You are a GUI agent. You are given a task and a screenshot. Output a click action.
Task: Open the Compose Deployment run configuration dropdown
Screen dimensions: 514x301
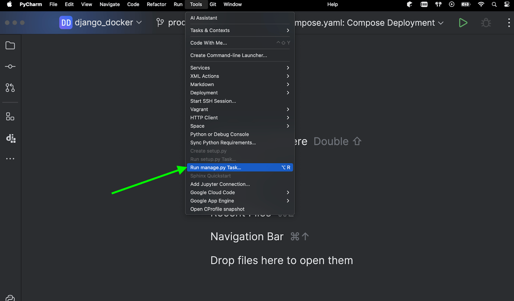tap(369, 23)
